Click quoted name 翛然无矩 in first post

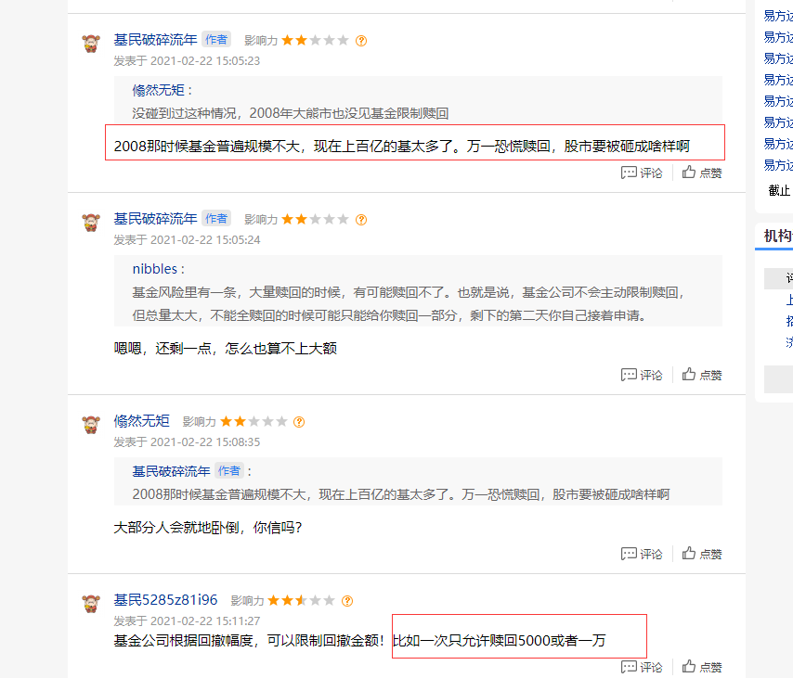(158, 91)
